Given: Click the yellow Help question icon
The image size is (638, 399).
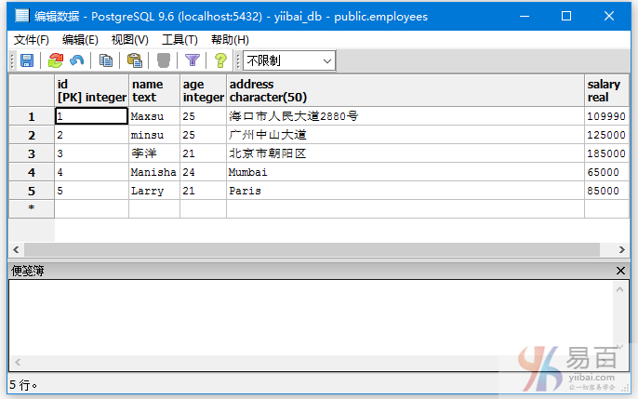Looking at the screenshot, I should tap(220, 60).
